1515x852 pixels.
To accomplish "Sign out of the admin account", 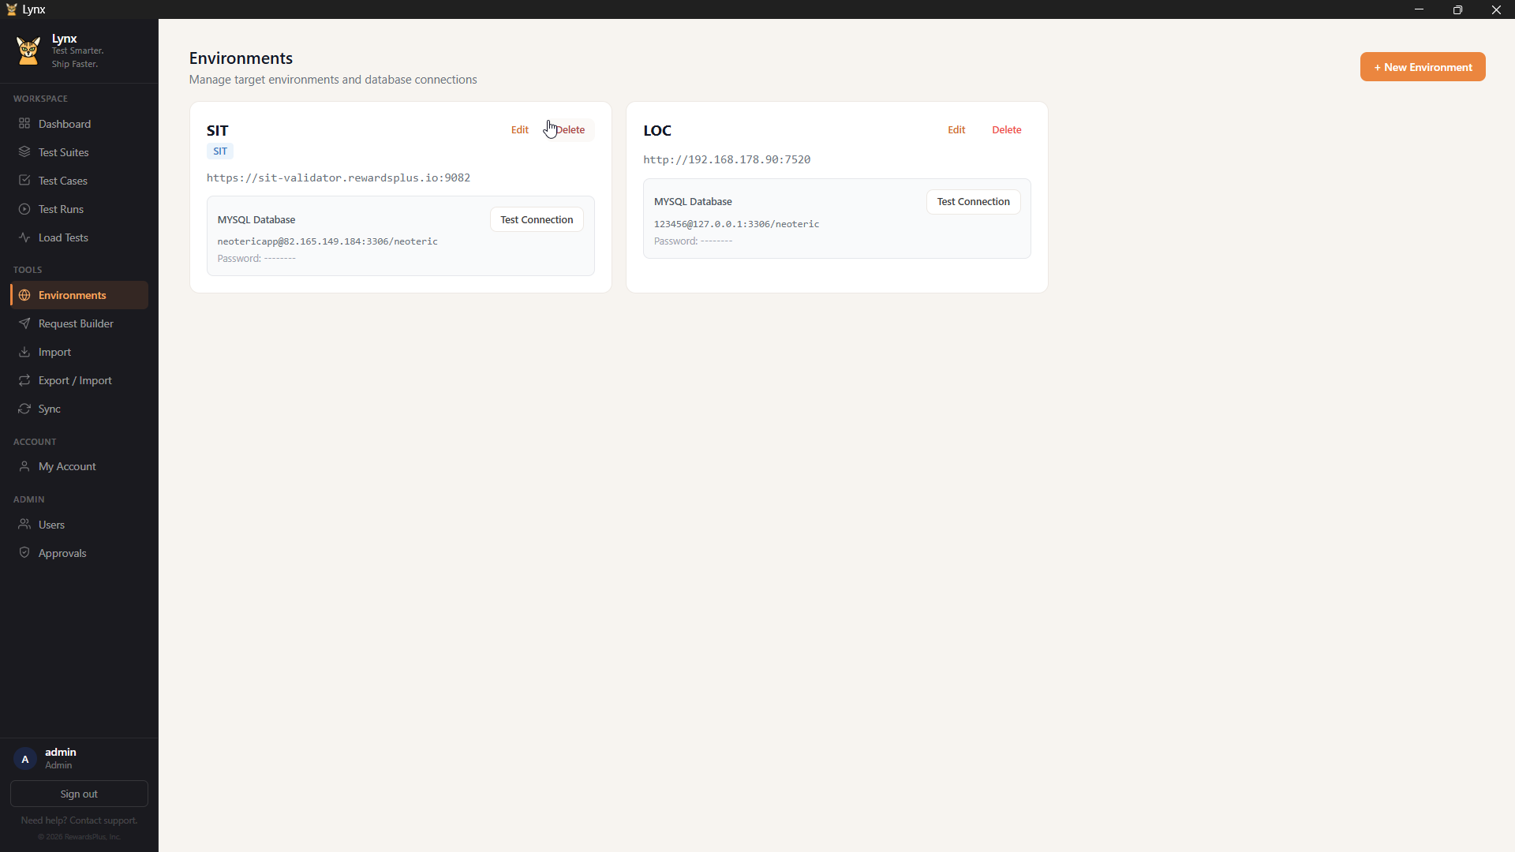I will pyautogui.click(x=79, y=794).
